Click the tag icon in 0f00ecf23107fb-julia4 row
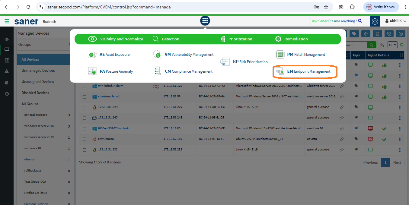 356,128
